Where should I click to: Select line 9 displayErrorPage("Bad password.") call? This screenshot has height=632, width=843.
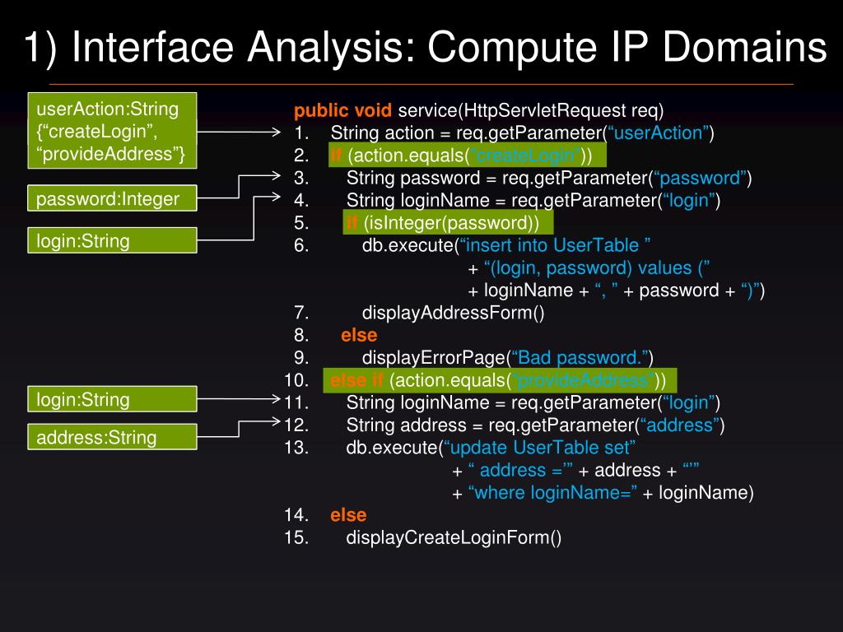pos(507,358)
